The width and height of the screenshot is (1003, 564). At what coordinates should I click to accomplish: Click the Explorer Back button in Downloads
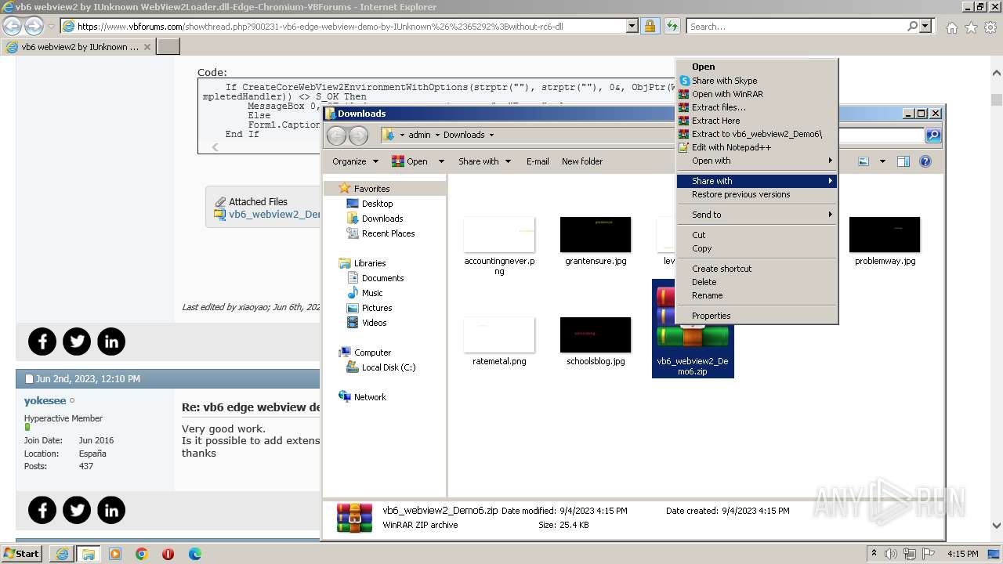(336, 135)
